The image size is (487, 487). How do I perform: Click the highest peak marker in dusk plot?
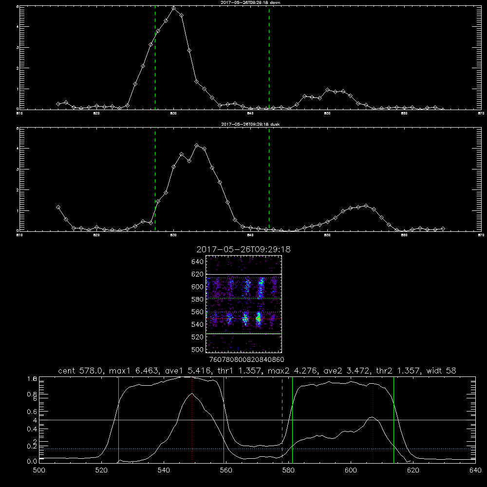click(197, 145)
